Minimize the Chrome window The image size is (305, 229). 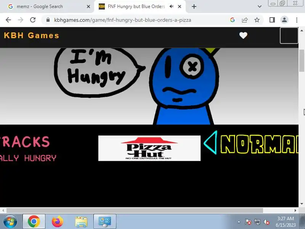[x=273, y=3]
